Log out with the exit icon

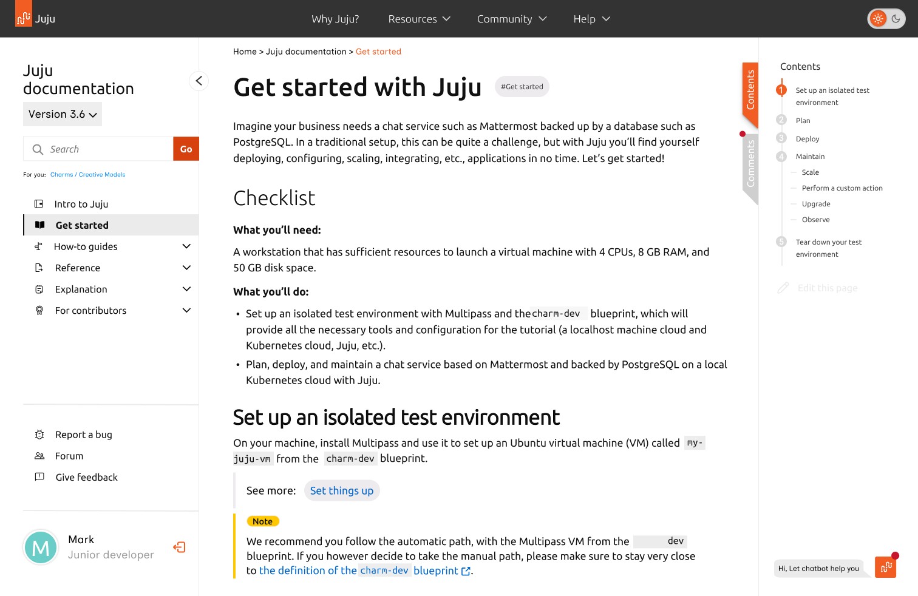[179, 547]
